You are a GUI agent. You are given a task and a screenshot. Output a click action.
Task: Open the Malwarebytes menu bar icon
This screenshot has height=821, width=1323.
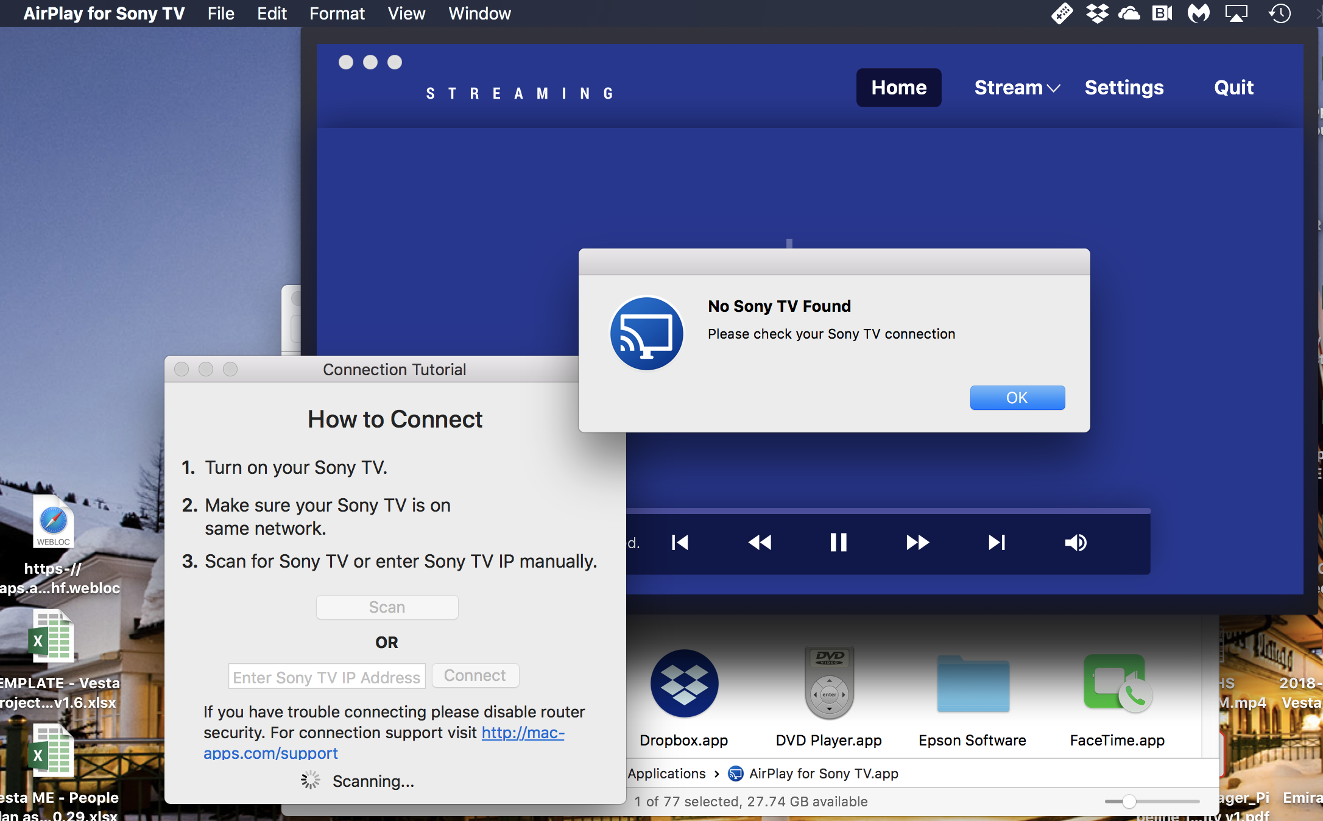coord(1198,13)
